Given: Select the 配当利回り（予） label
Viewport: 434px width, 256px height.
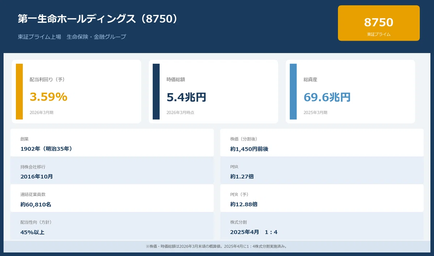Looking at the screenshot, I should pos(47,80).
